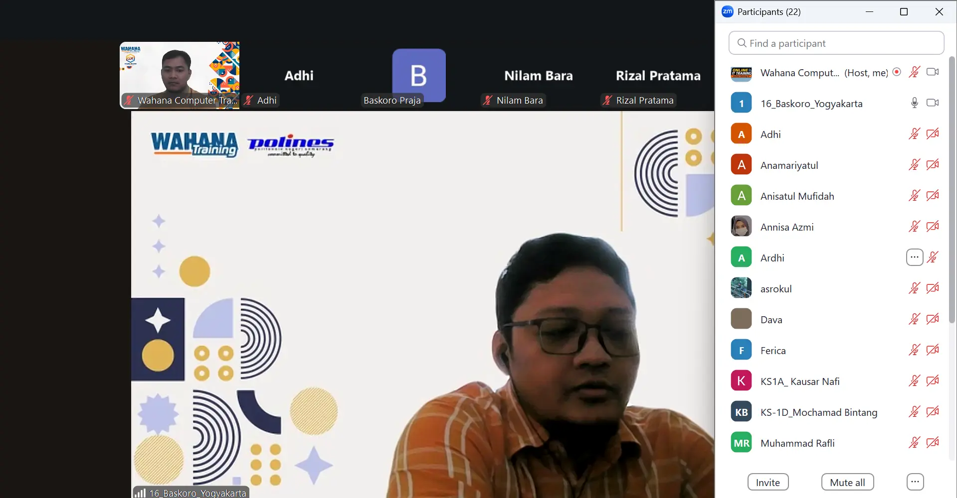Click Anisatul Mufidah's disabled camera icon

click(933, 196)
